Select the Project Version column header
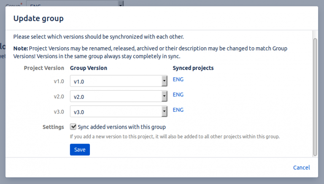 pyautogui.click(x=44, y=68)
